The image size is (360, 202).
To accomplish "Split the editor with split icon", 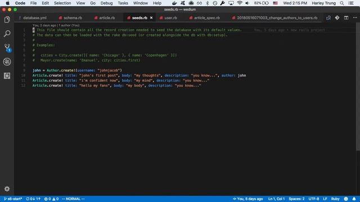I will point(346,17).
